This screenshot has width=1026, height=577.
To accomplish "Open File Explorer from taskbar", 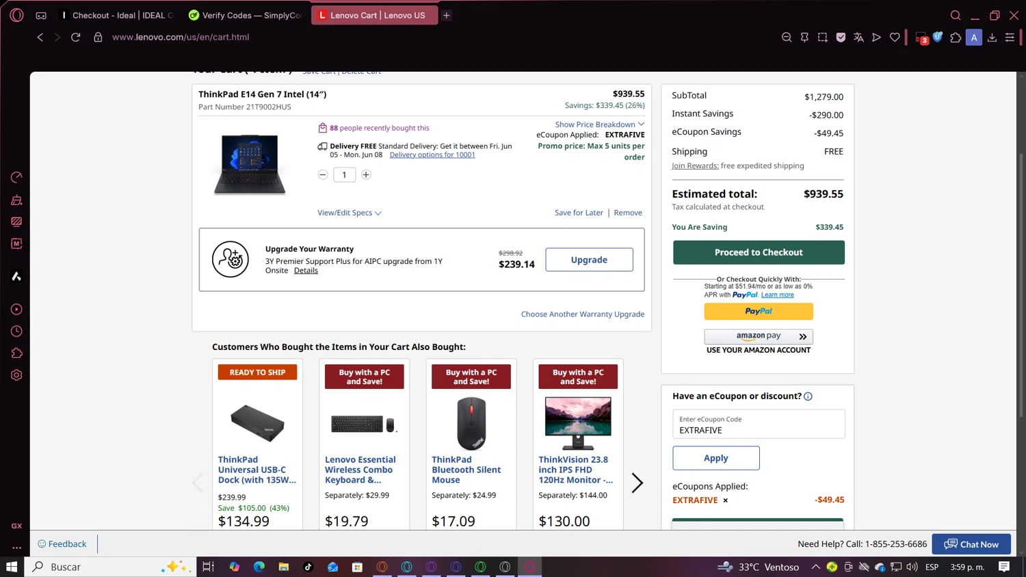I will tap(283, 567).
